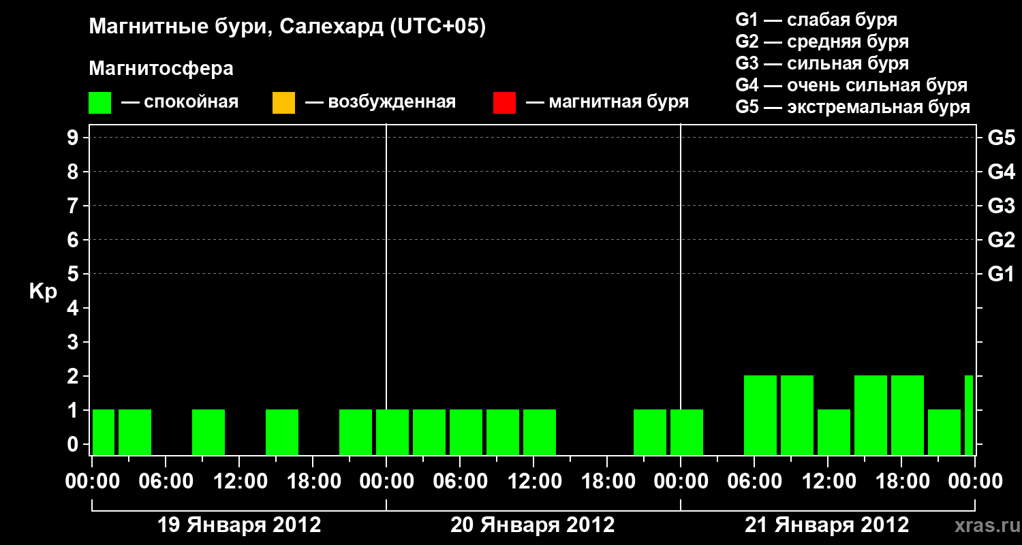The image size is (1022, 545).
Task: Click the Kp 2 bar at 14:00–17:00 on 21 January
Action: (871, 415)
